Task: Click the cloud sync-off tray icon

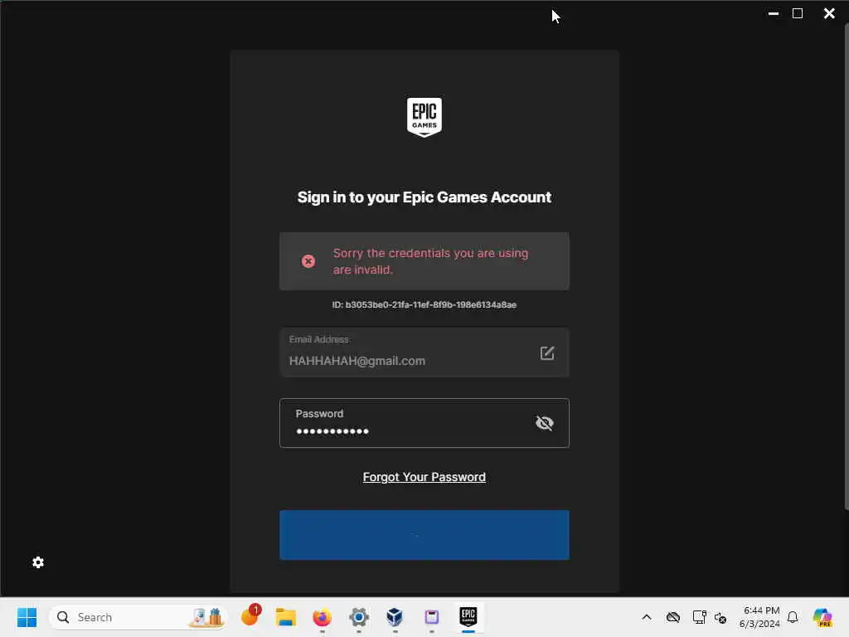Action: pos(673,617)
